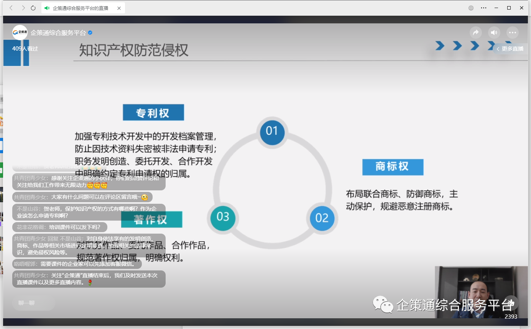Open window options menu in title bar

[483, 8]
